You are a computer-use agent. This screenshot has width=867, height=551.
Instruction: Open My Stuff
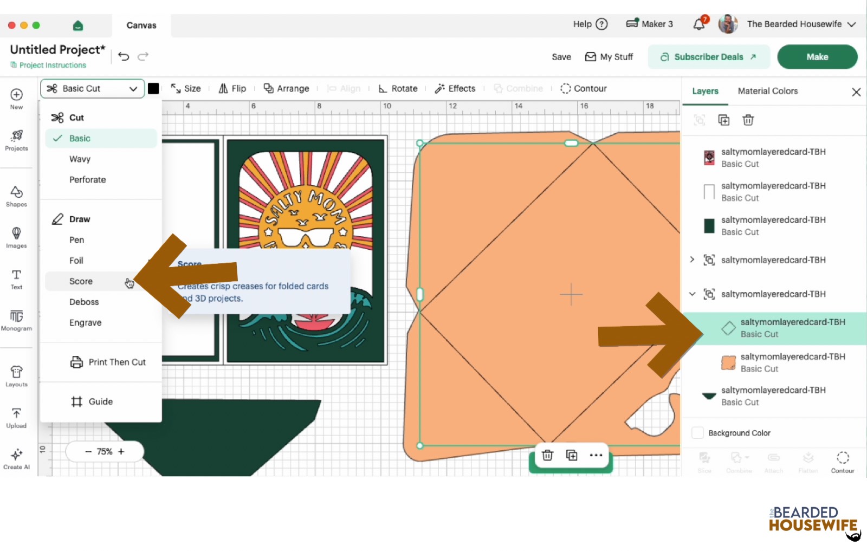(x=609, y=57)
